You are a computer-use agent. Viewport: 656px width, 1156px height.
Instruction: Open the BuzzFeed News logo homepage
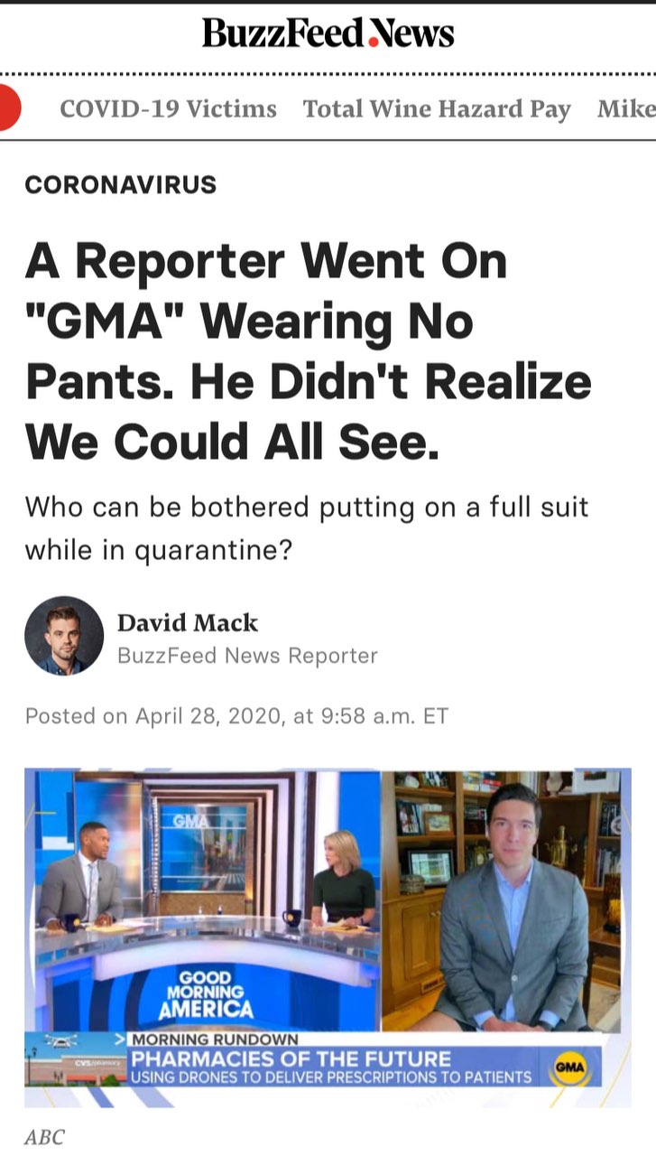click(x=328, y=33)
